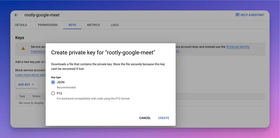Switch to the DETAILS tab
280x138 pixels.
(x=21, y=25)
